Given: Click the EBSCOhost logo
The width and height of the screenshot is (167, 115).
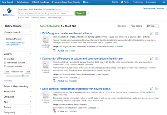Looking at the screenshot, I should (x=9, y=12).
